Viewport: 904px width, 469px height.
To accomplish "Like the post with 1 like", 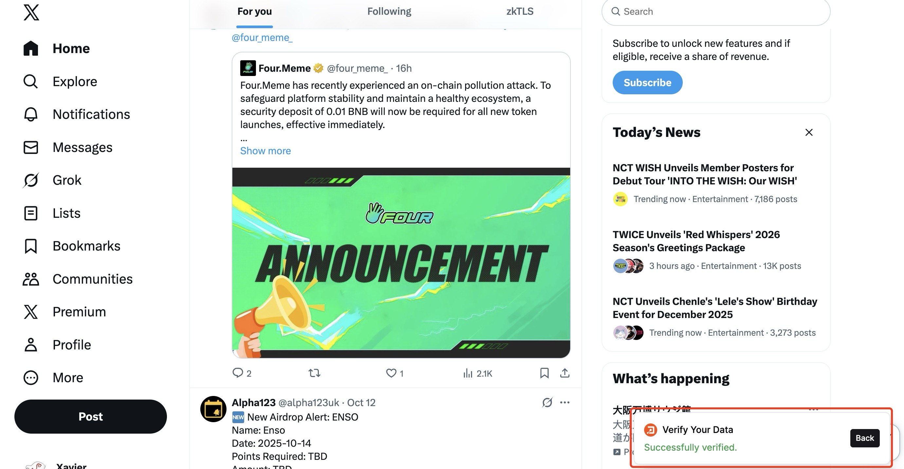I will coord(391,373).
